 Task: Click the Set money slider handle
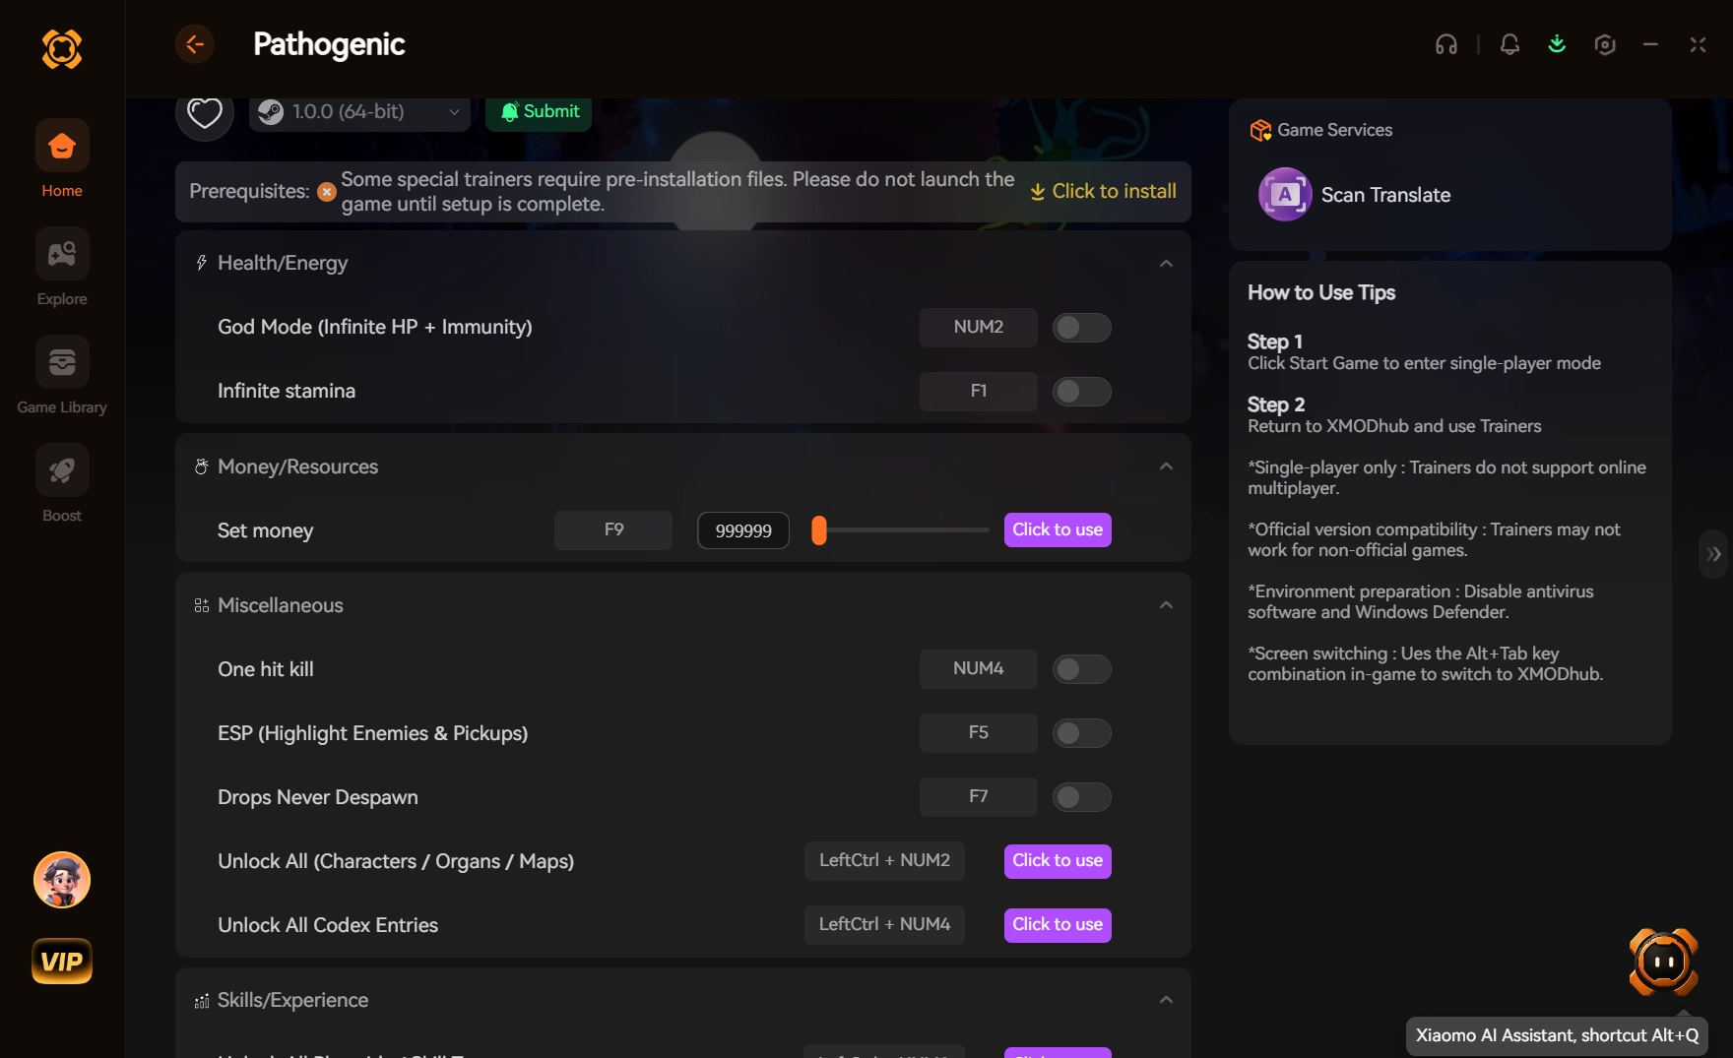point(818,530)
